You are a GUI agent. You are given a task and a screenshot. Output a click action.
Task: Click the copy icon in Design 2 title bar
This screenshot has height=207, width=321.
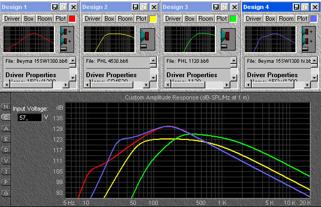[144, 7]
